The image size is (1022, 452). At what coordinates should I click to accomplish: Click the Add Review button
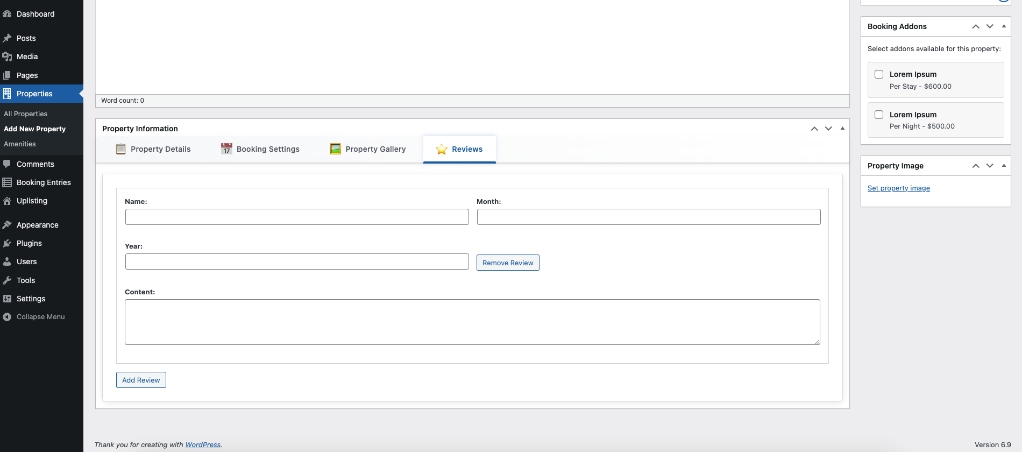tap(141, 380)
